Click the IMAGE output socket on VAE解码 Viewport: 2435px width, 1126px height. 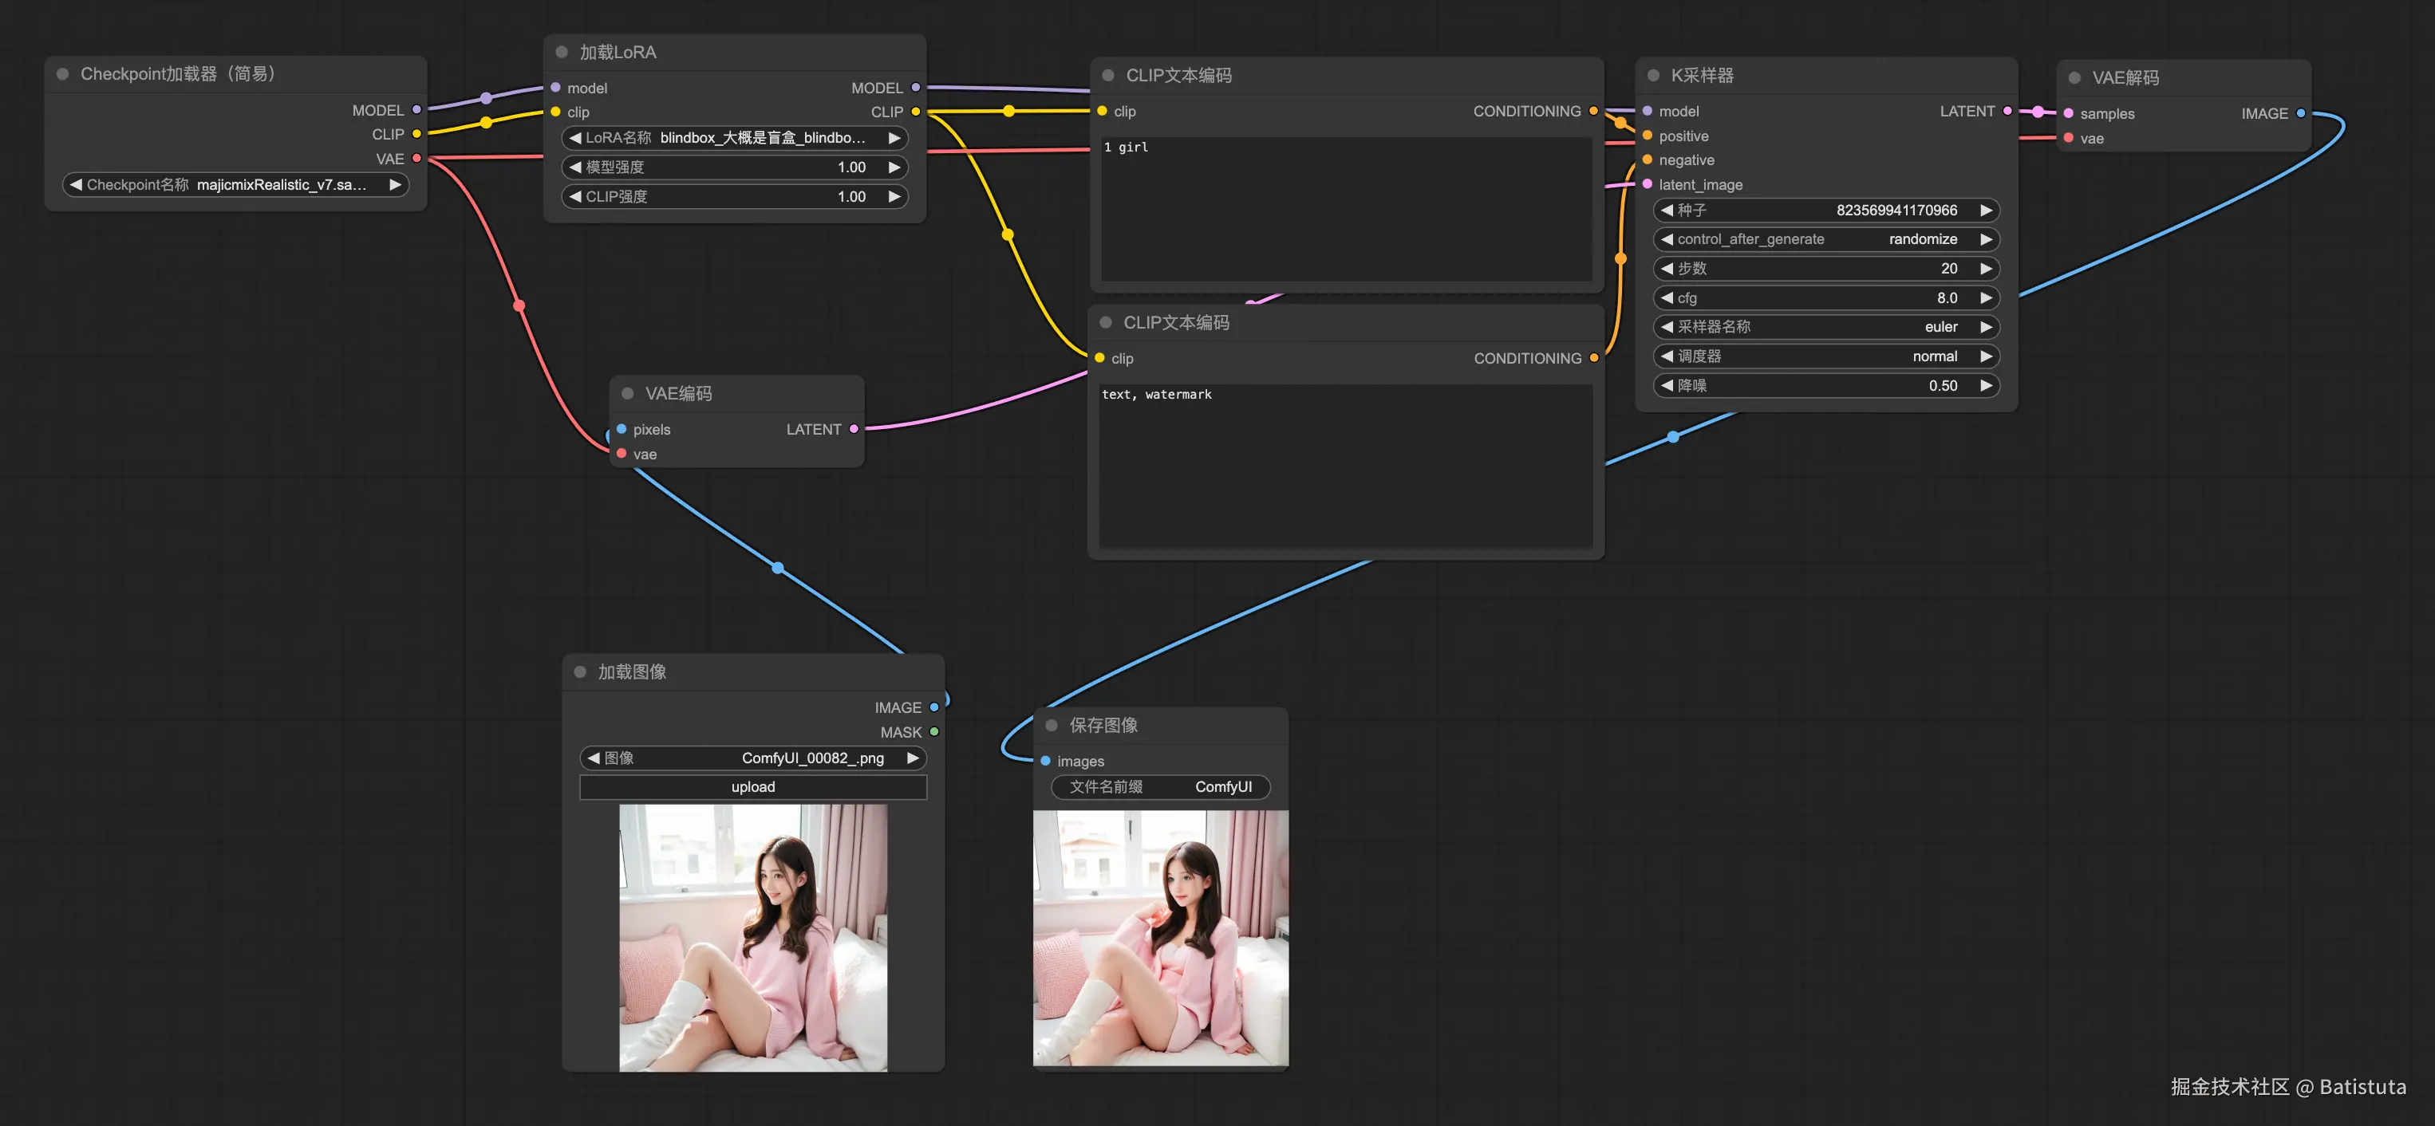click(x=2300, y=113)
